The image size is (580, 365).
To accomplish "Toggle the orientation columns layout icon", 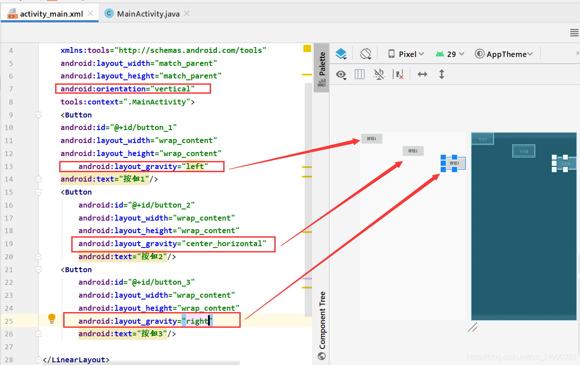I will click(359, 74).
